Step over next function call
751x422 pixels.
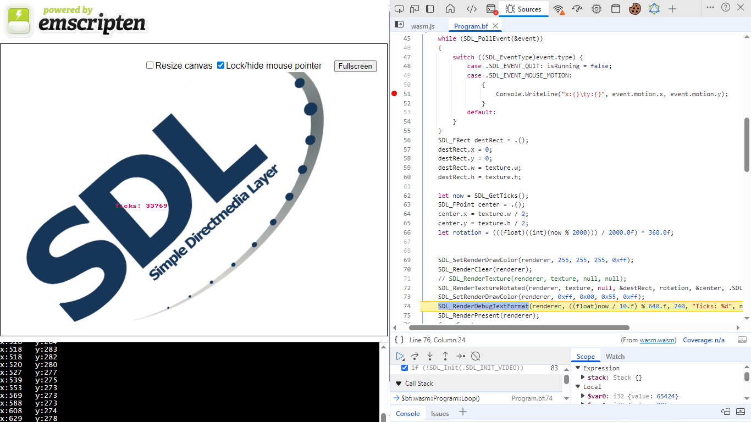click(415, 356)
